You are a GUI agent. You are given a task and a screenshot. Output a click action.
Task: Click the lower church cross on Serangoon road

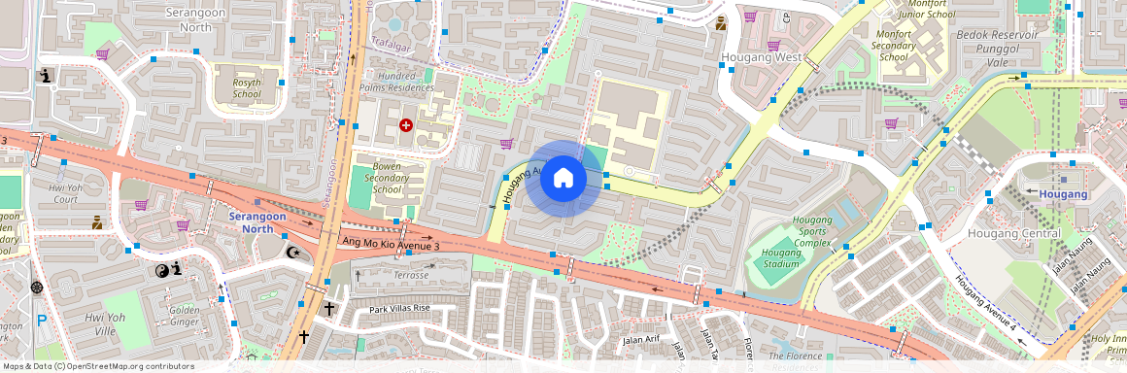[x=304, y=336]
